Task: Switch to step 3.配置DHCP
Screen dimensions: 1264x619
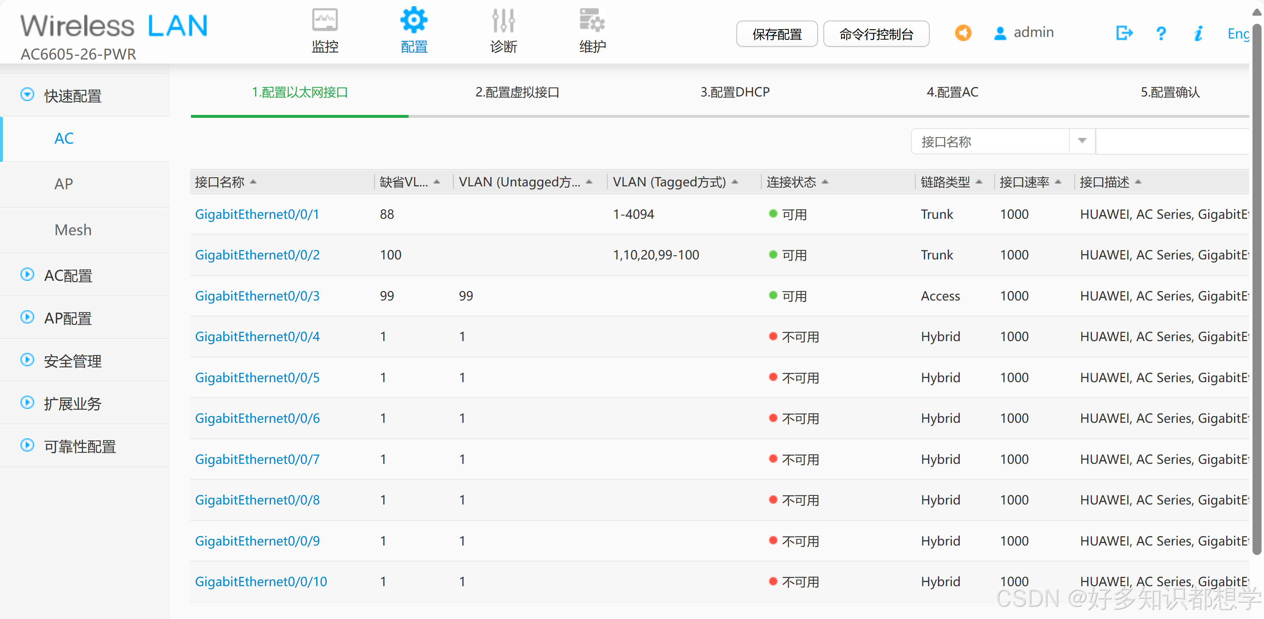Action: pos(735,92)
